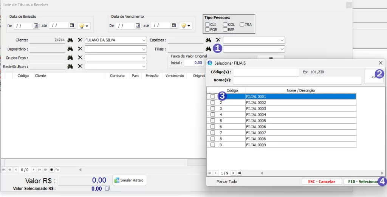
Task: Click the X clear icon beside Depositário
Action: click(80, 49)
